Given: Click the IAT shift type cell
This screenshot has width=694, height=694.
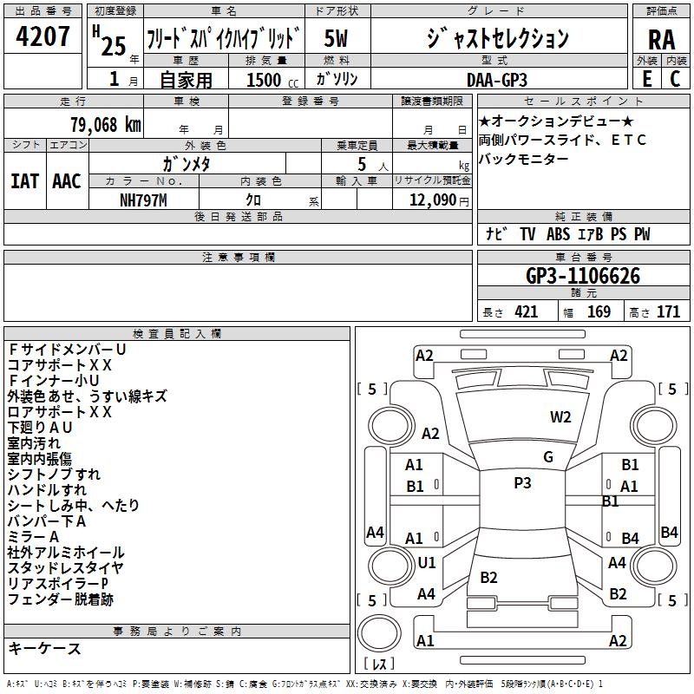Looking at the screenshot, I should pyautogui.click(x=25, y=180).
